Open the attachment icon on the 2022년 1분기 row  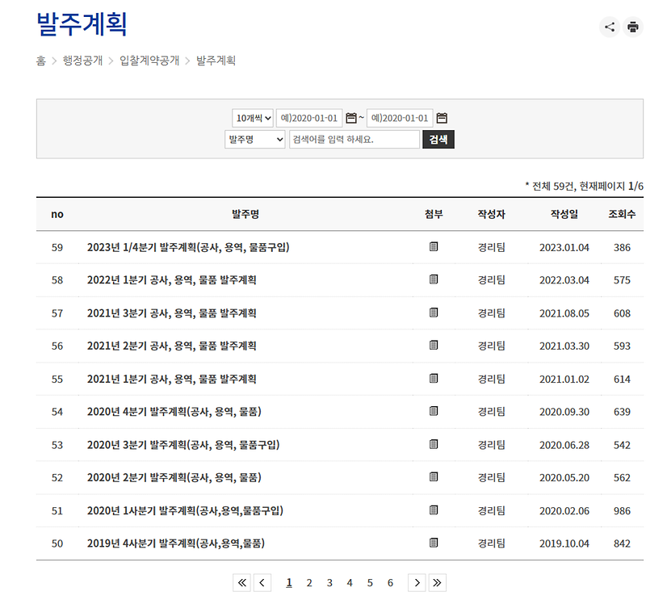[x=434, y=279]
